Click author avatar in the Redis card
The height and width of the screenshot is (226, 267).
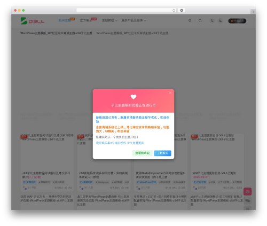tap(138, 188)
